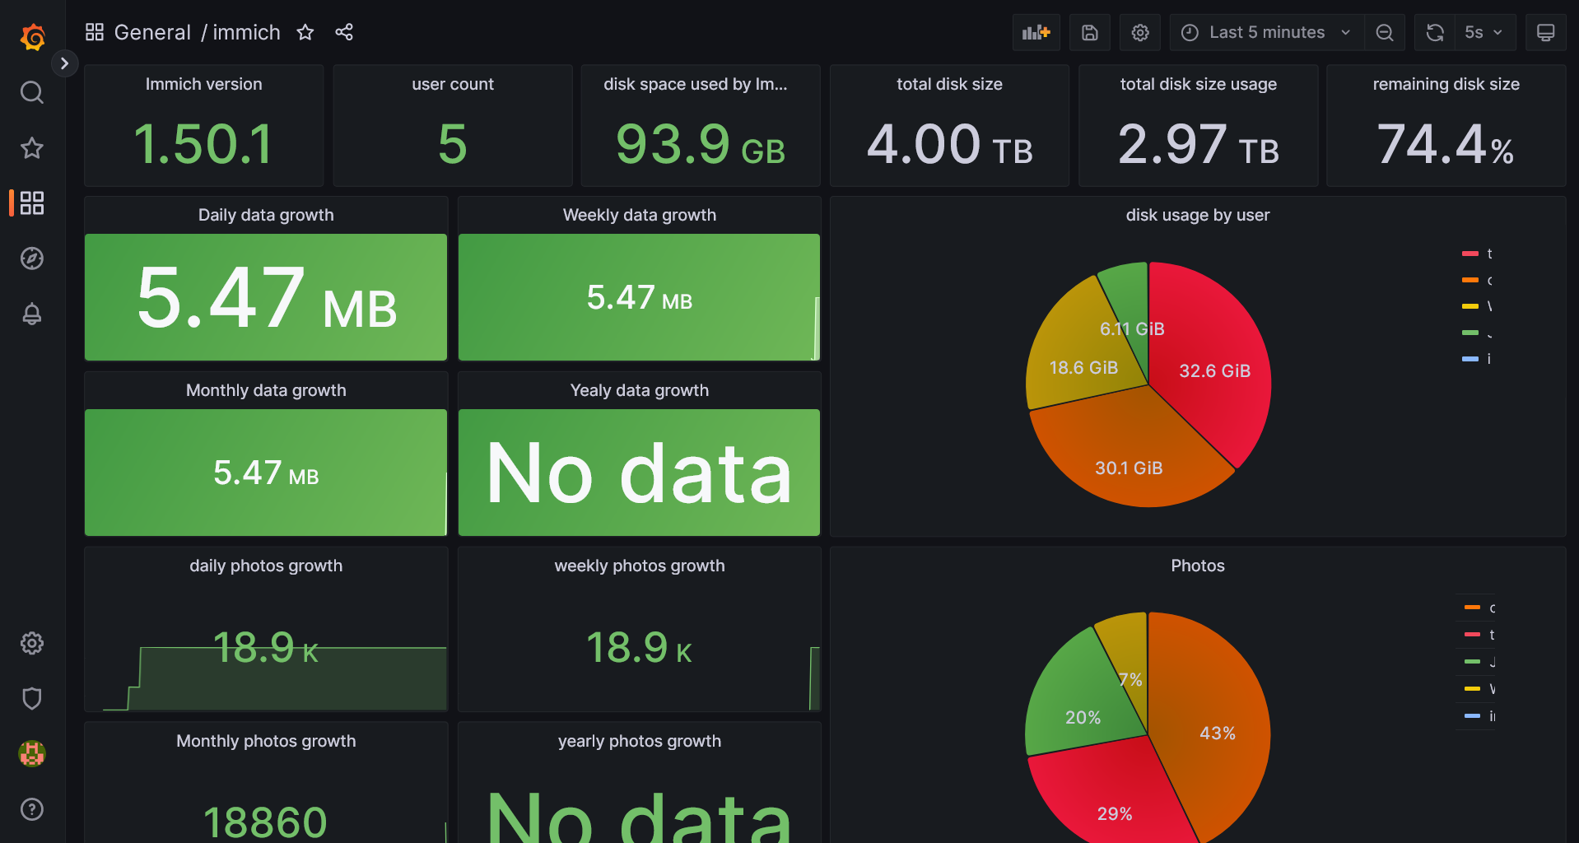Open the search dashboards icon
This screenshot has width=1579, height=843.
(x=32, y=92)
